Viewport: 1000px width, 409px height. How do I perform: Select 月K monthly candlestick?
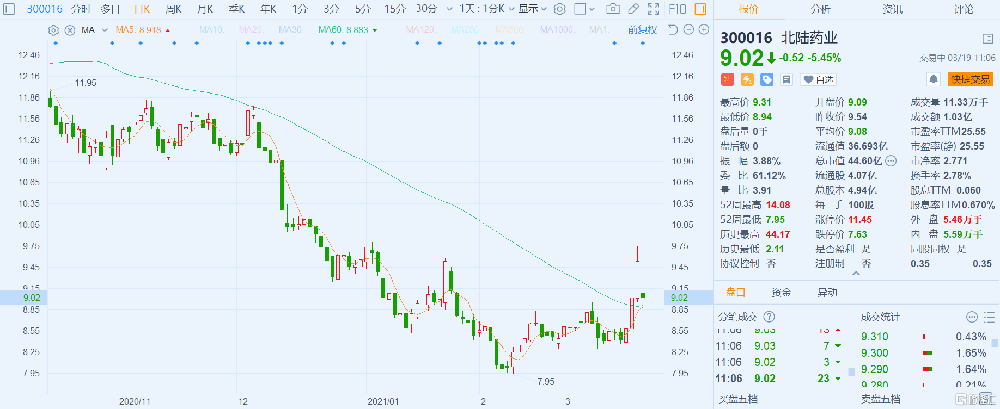(x=205, y=9)
